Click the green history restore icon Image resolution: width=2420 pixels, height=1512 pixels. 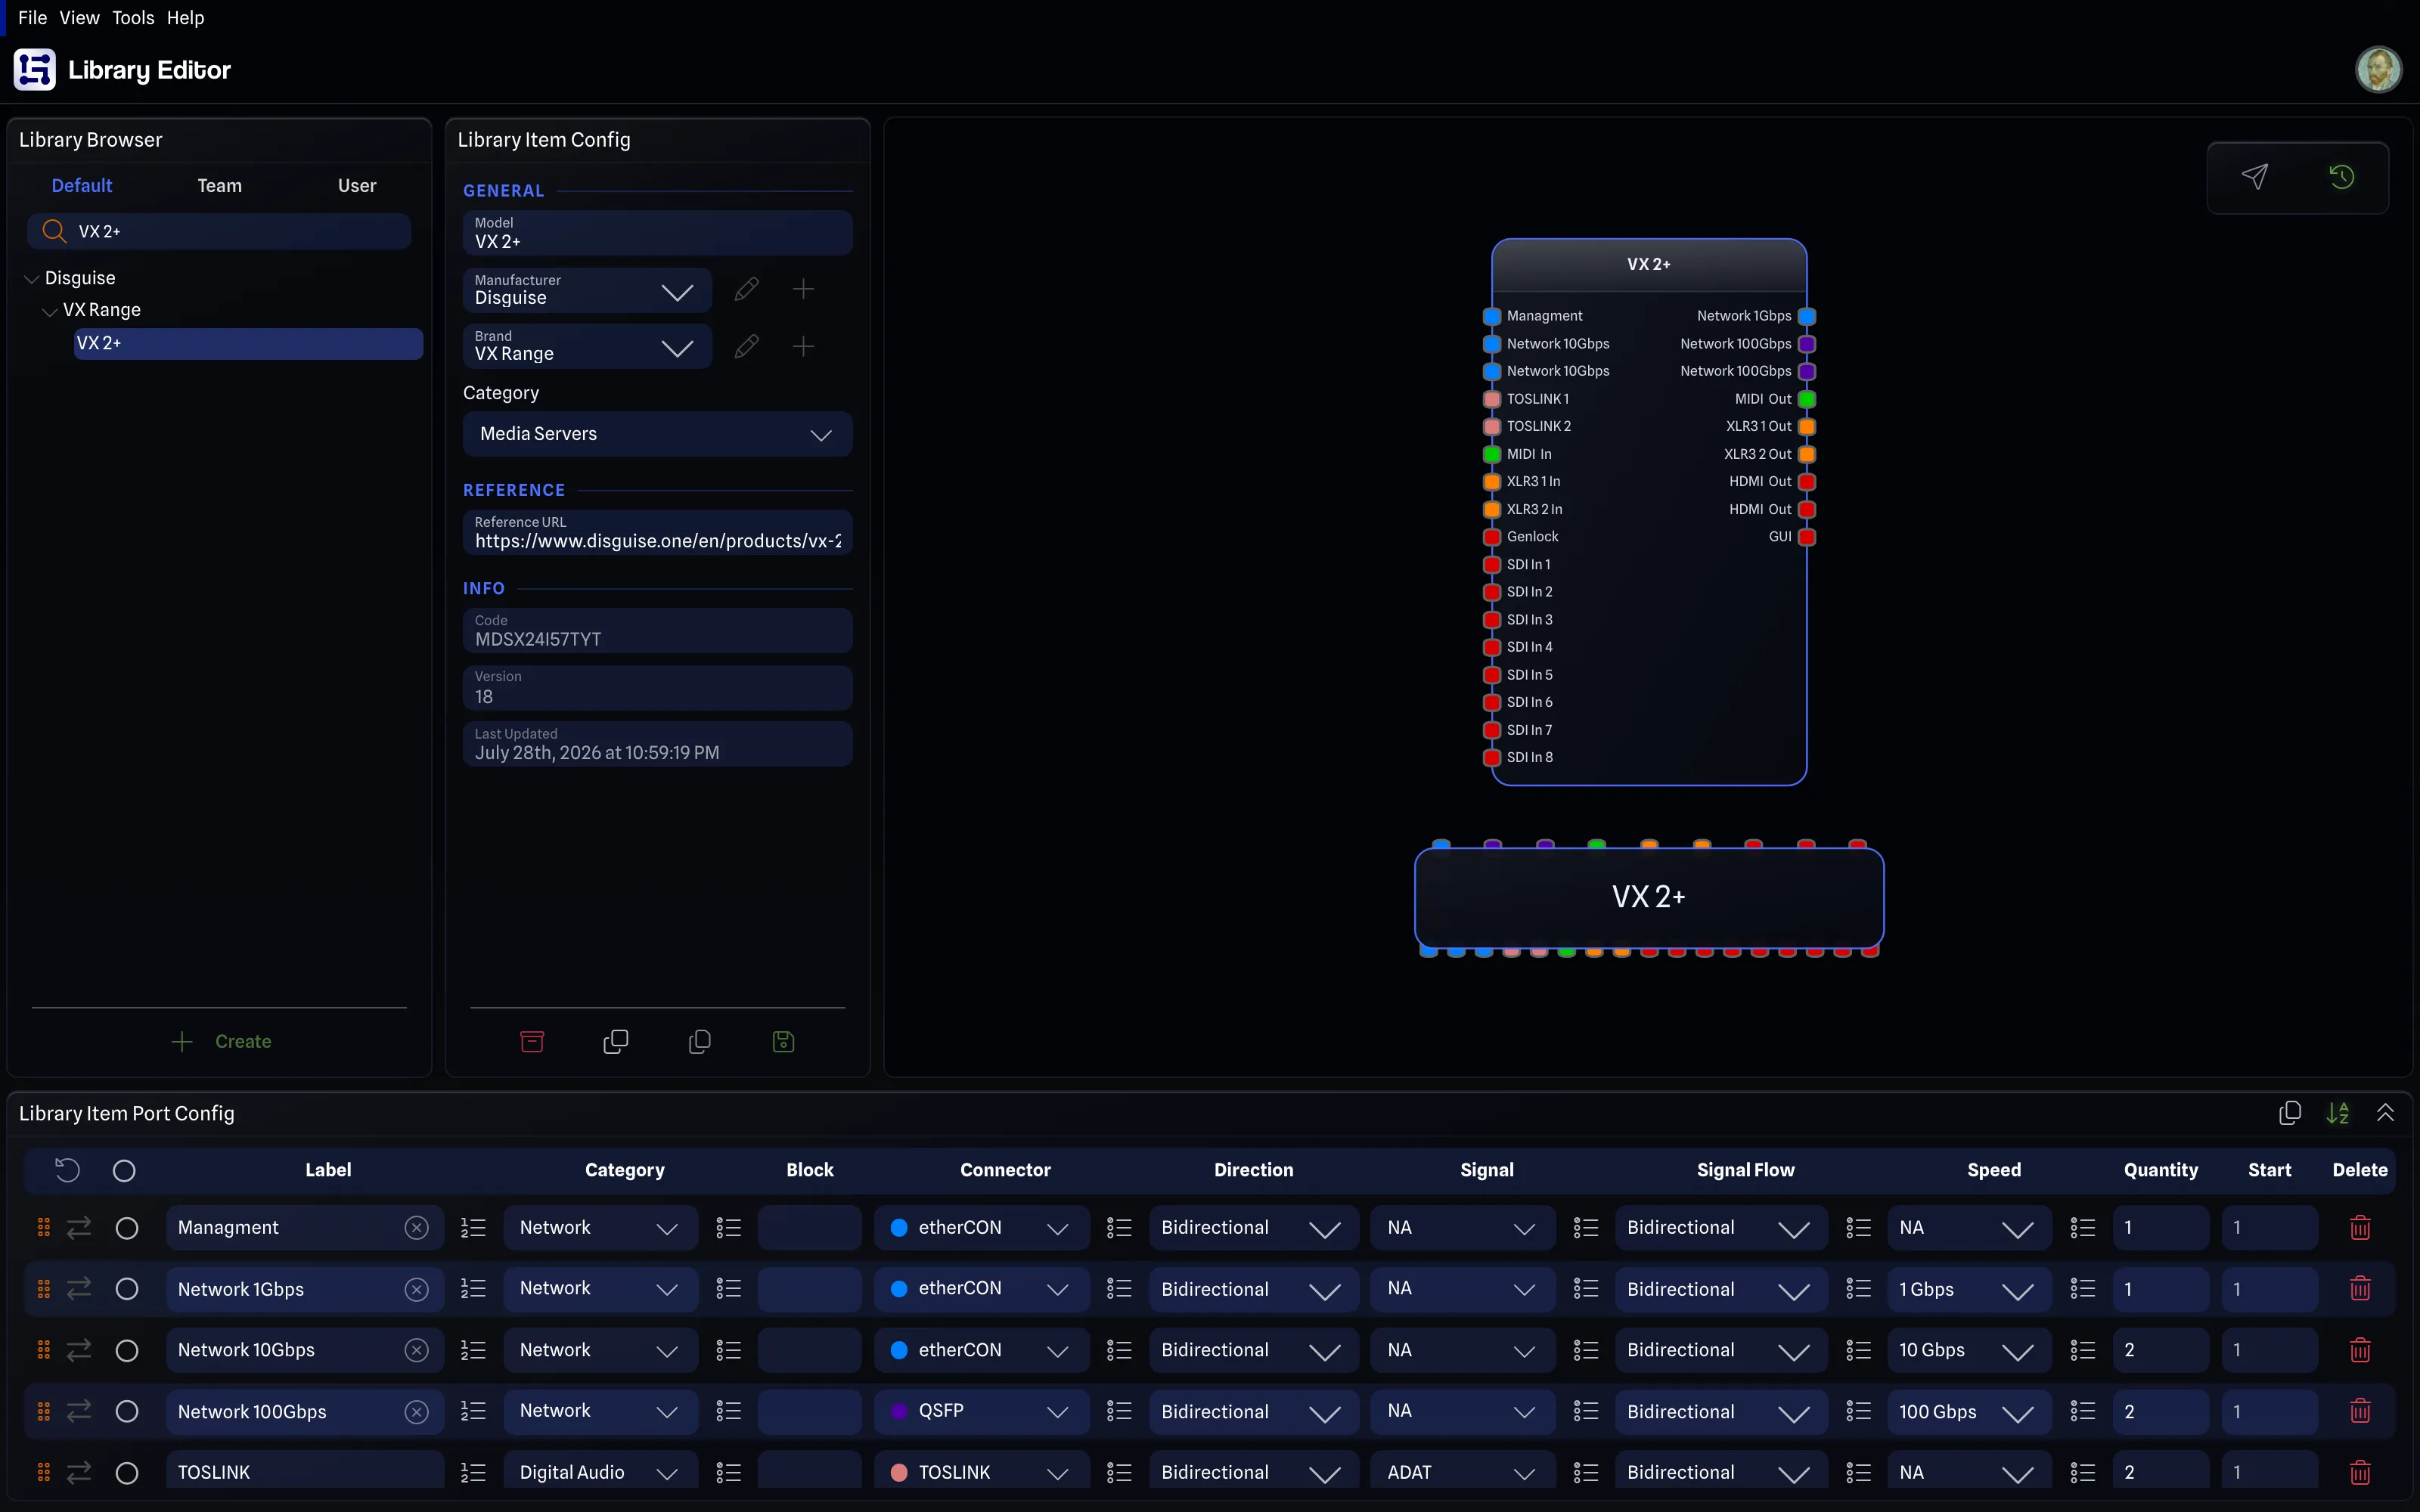coord(2341,177)
